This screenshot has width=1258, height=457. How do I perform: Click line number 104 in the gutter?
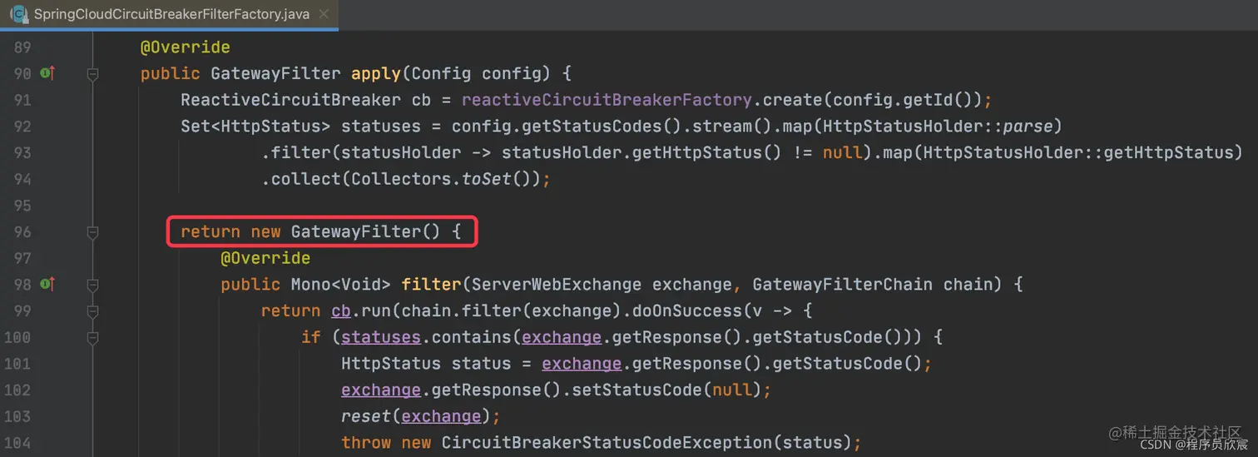17,443
